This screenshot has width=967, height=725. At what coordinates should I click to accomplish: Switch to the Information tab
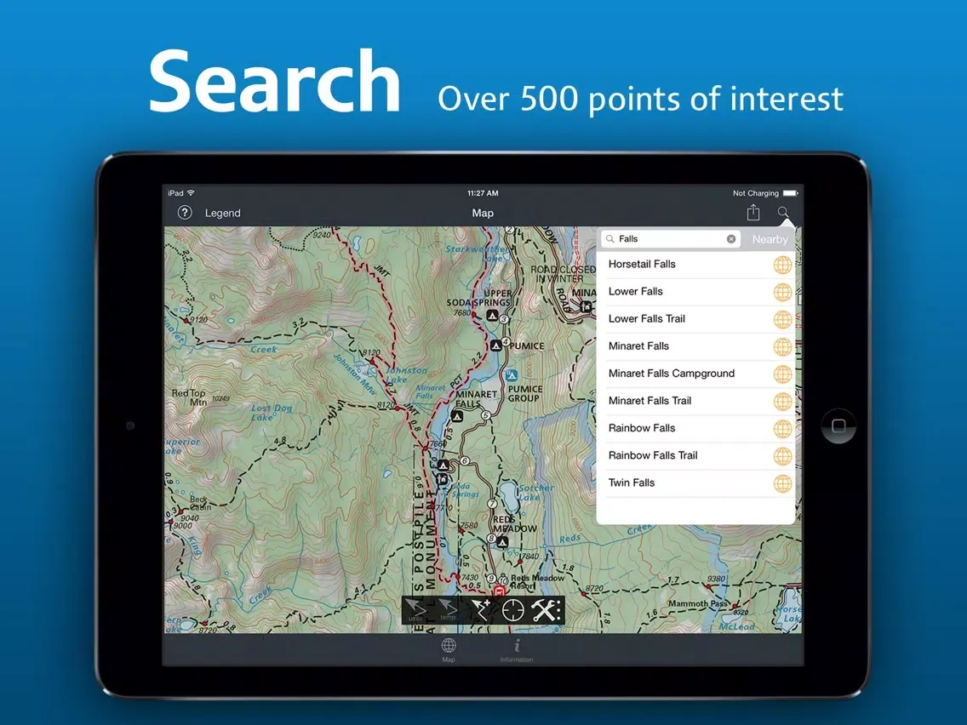517,650
